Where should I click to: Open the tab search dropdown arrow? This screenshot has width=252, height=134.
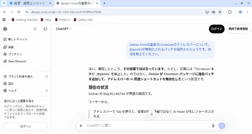point(4,3)
